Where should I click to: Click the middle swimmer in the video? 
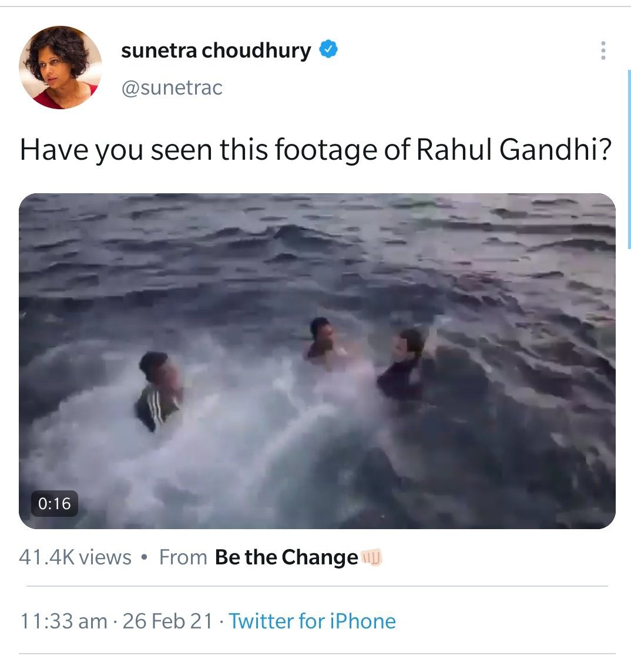click(x=323, y=341)
